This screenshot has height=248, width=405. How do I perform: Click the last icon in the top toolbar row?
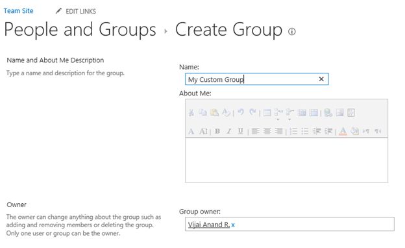351,112
